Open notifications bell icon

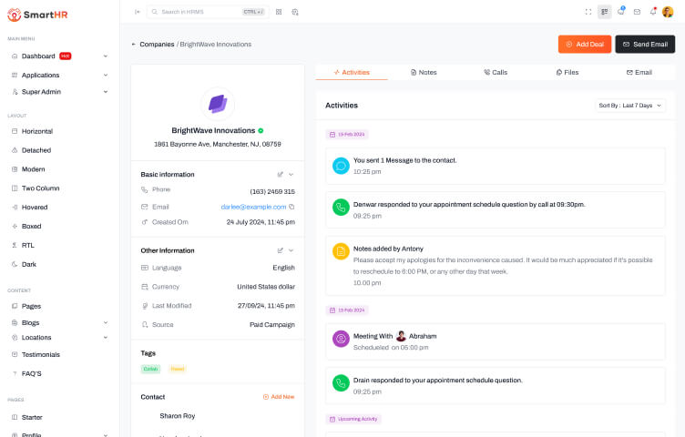pos(653,12)
